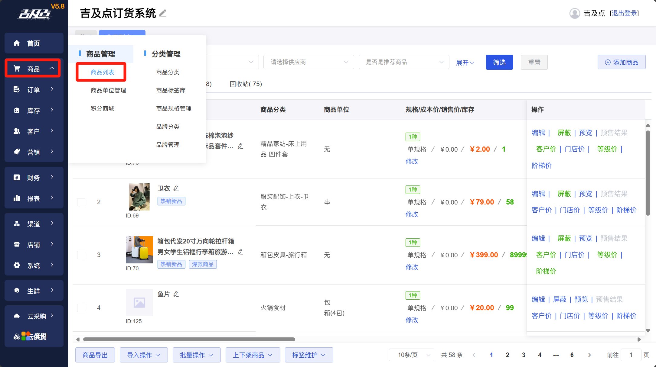The height and width of the screenshot is (367, 656).
Task: Open the 批量操作 dropdown at bottom
Action: pyautogui.click(x=196, y=355)
